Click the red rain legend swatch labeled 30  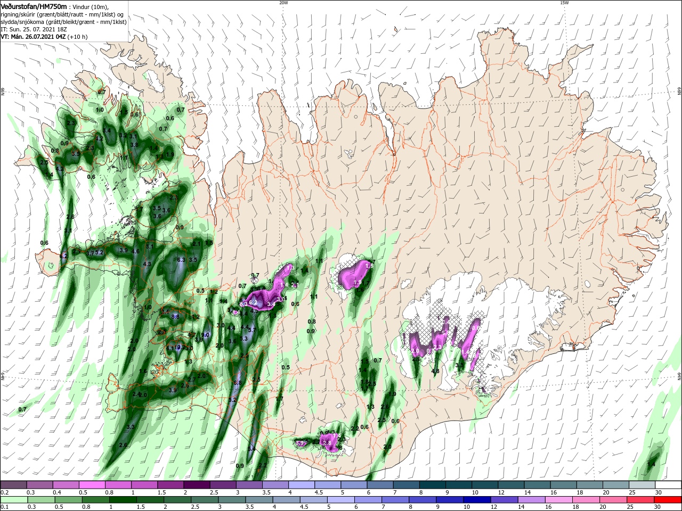point(668,500)
